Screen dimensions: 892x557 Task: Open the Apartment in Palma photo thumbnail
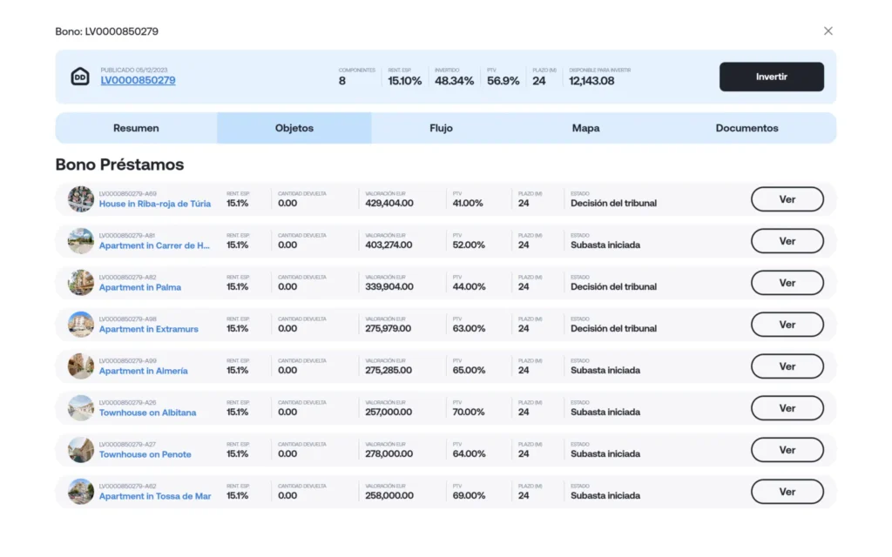(81, 283)
